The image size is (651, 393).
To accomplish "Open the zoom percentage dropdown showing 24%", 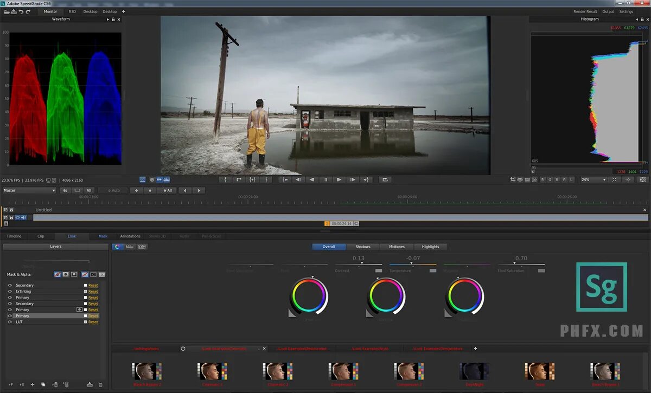I will point(594,179).
